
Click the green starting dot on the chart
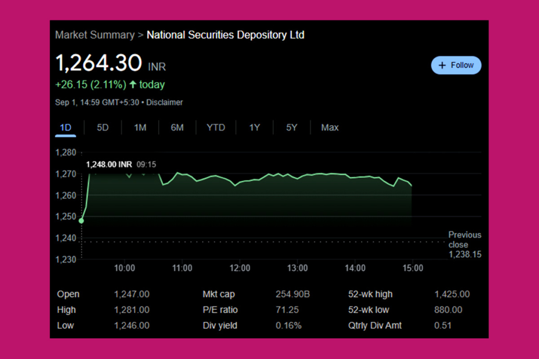(x=82, y=221)
